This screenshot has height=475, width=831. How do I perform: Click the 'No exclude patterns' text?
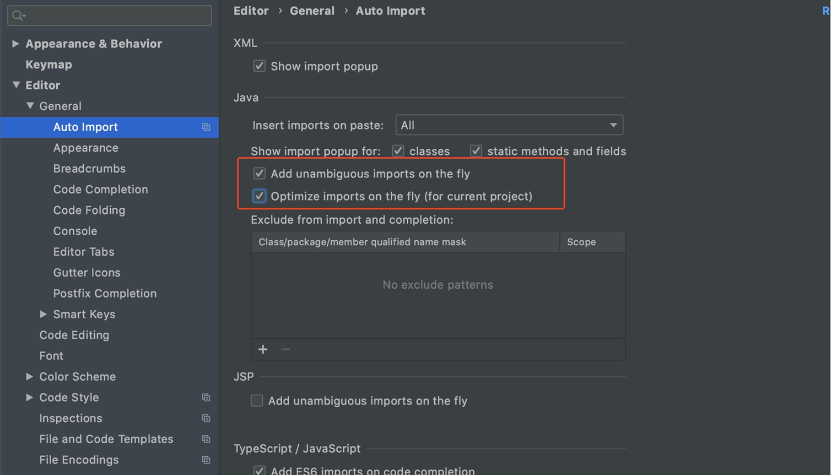coord(438,285)
